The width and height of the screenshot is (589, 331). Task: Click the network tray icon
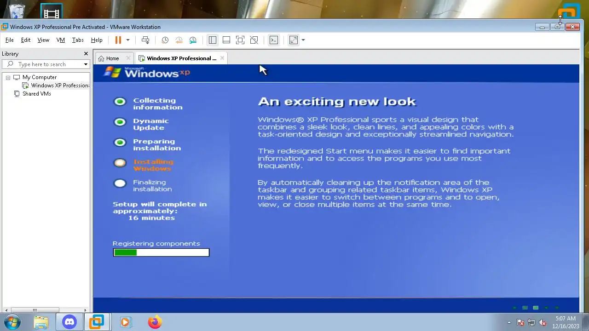tap(531, 322)
